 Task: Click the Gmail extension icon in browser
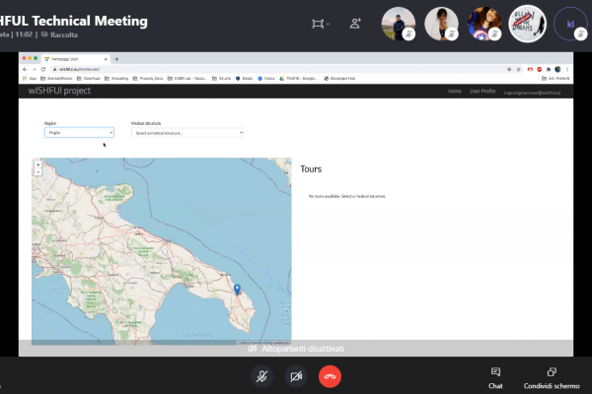coord(530,69)
